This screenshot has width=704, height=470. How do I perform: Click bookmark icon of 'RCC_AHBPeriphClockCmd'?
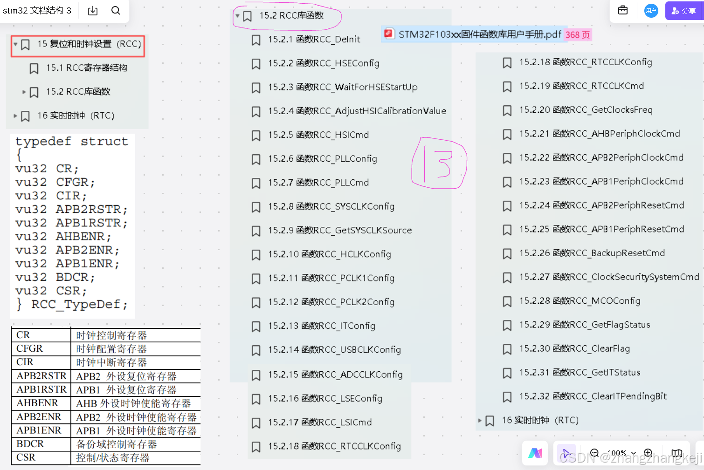(507, 135)
